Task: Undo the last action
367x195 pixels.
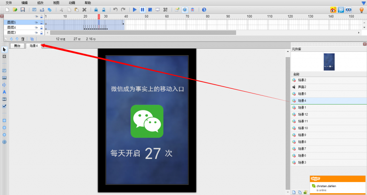Action: (115, 10)
